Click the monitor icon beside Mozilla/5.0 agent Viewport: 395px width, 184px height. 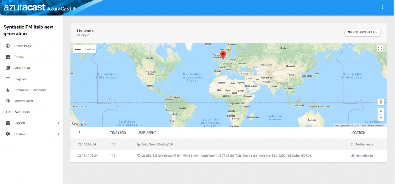point(138,156)
